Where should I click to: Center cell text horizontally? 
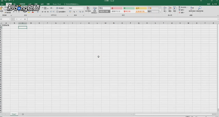pos(45,12)
